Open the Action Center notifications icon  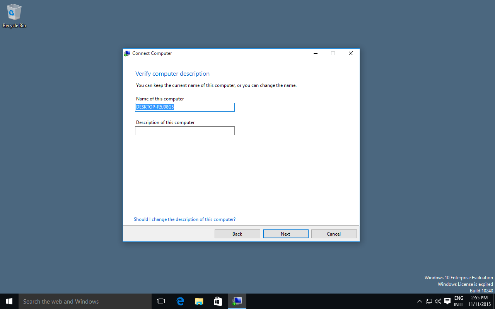(447, 301)
